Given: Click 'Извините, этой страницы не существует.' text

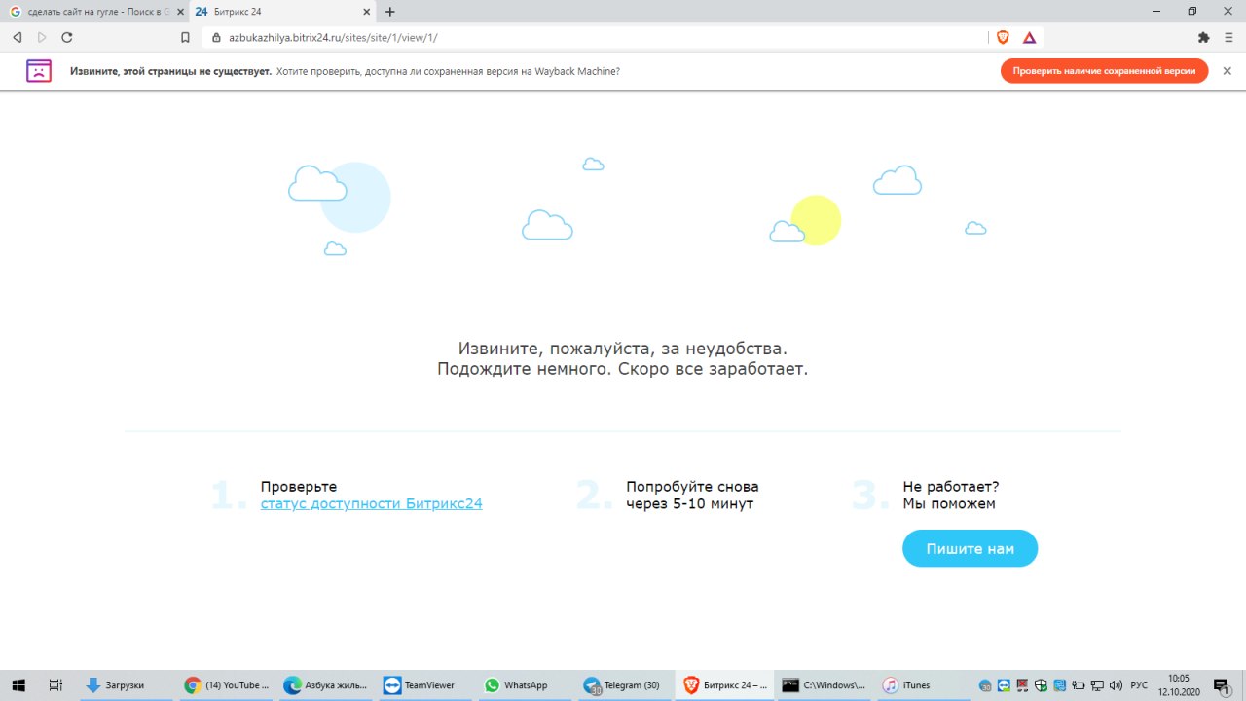Looking at the screenshot, I should [x=170, y=71].
